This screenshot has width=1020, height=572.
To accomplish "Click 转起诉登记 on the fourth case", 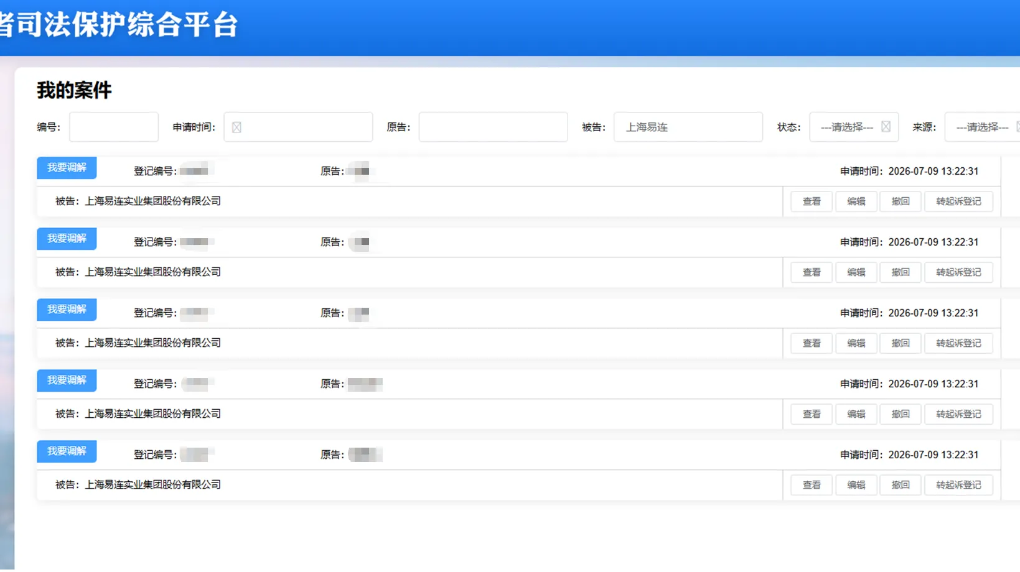I will click(958, 414).
